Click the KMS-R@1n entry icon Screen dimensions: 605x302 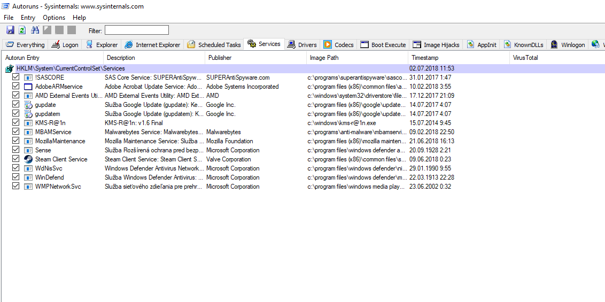[x=28, y=123]
